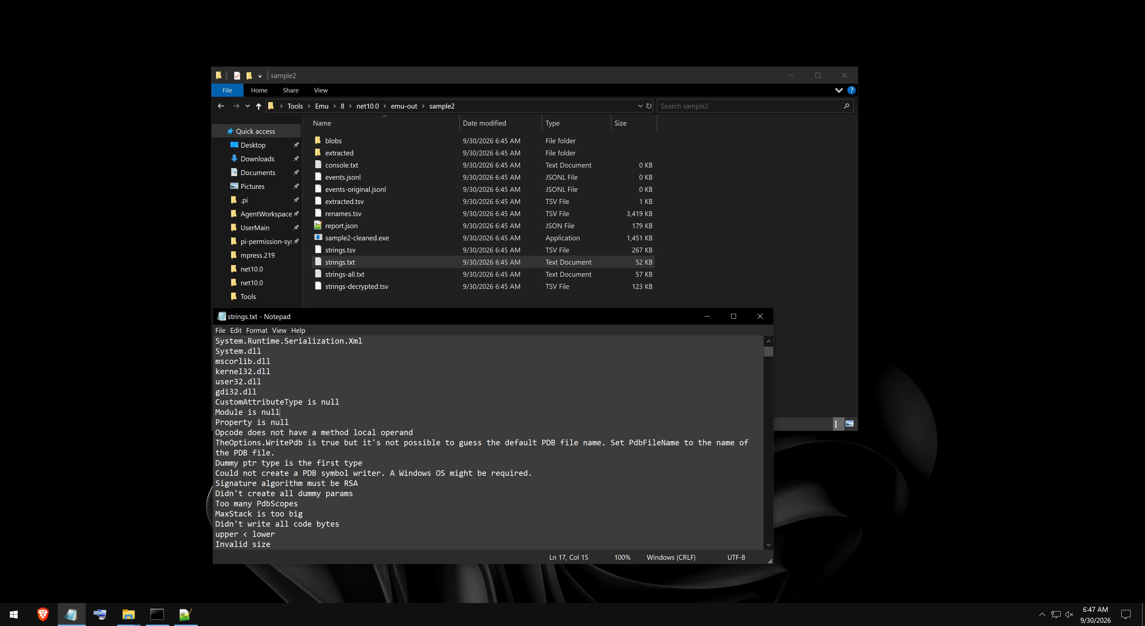Image resolution: width=1145 pixels, height=626 pixels.
Task: Go forward with the Explorer forward arrow
Action: 236,106
